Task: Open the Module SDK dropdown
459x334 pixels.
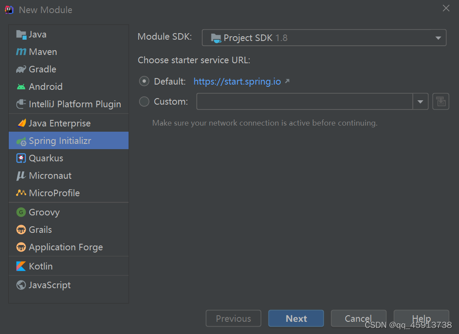Action: [324, 38]
